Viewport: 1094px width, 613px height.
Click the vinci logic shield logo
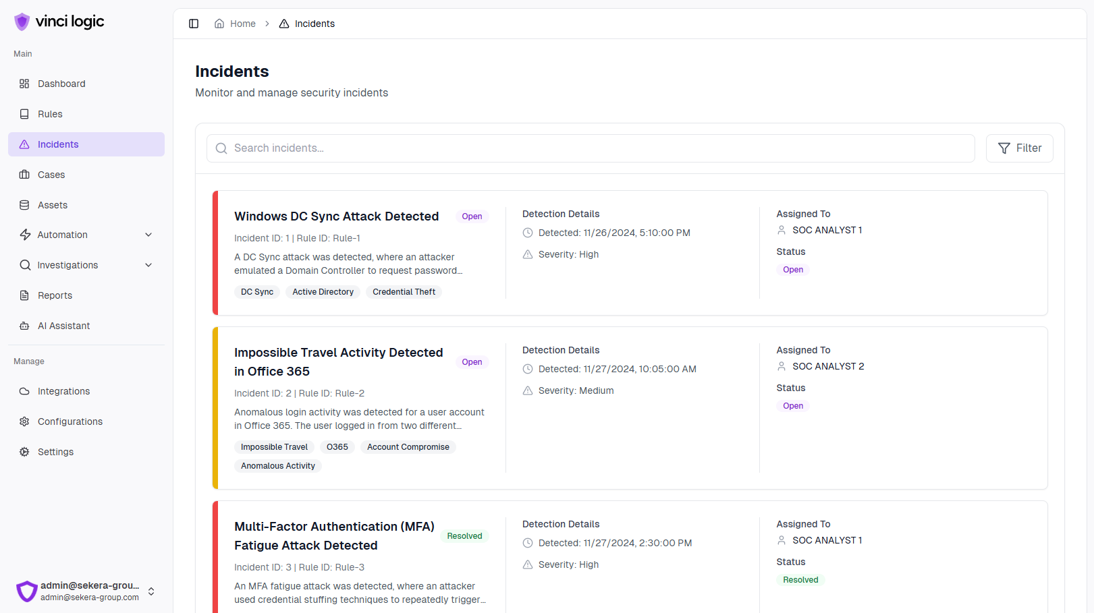(22, 21)
